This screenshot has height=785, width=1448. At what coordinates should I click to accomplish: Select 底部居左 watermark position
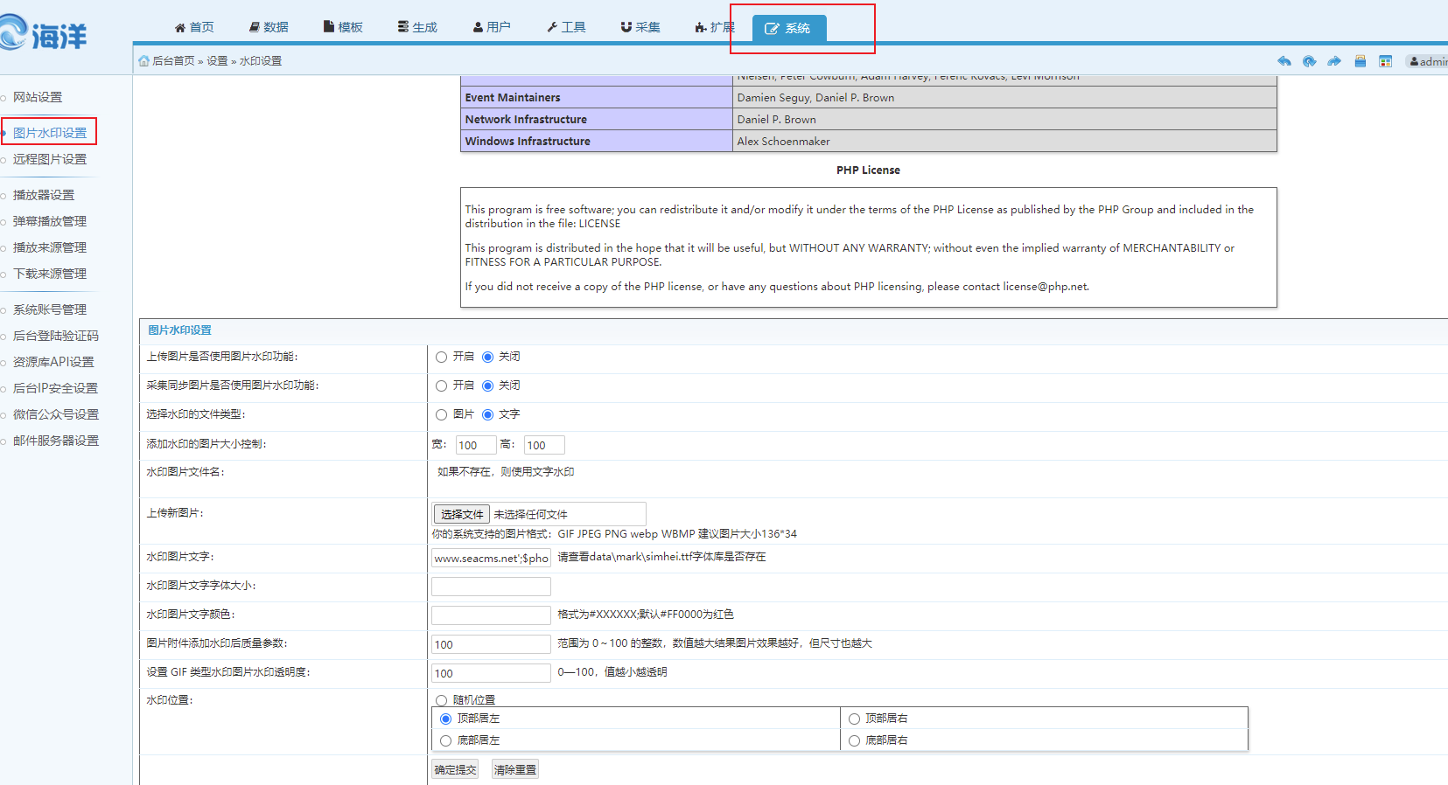tap(445, 740)
